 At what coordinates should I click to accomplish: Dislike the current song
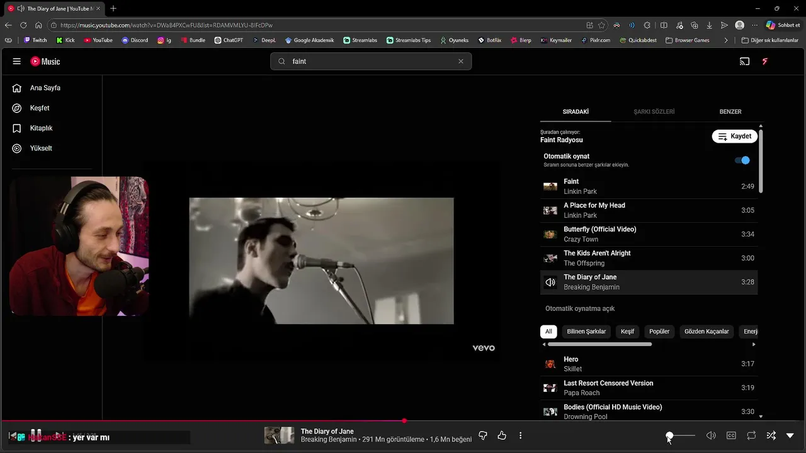coord(483,435)
